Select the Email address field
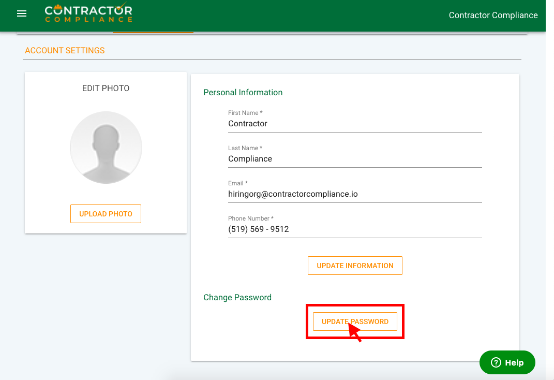 tap(355, 194)
